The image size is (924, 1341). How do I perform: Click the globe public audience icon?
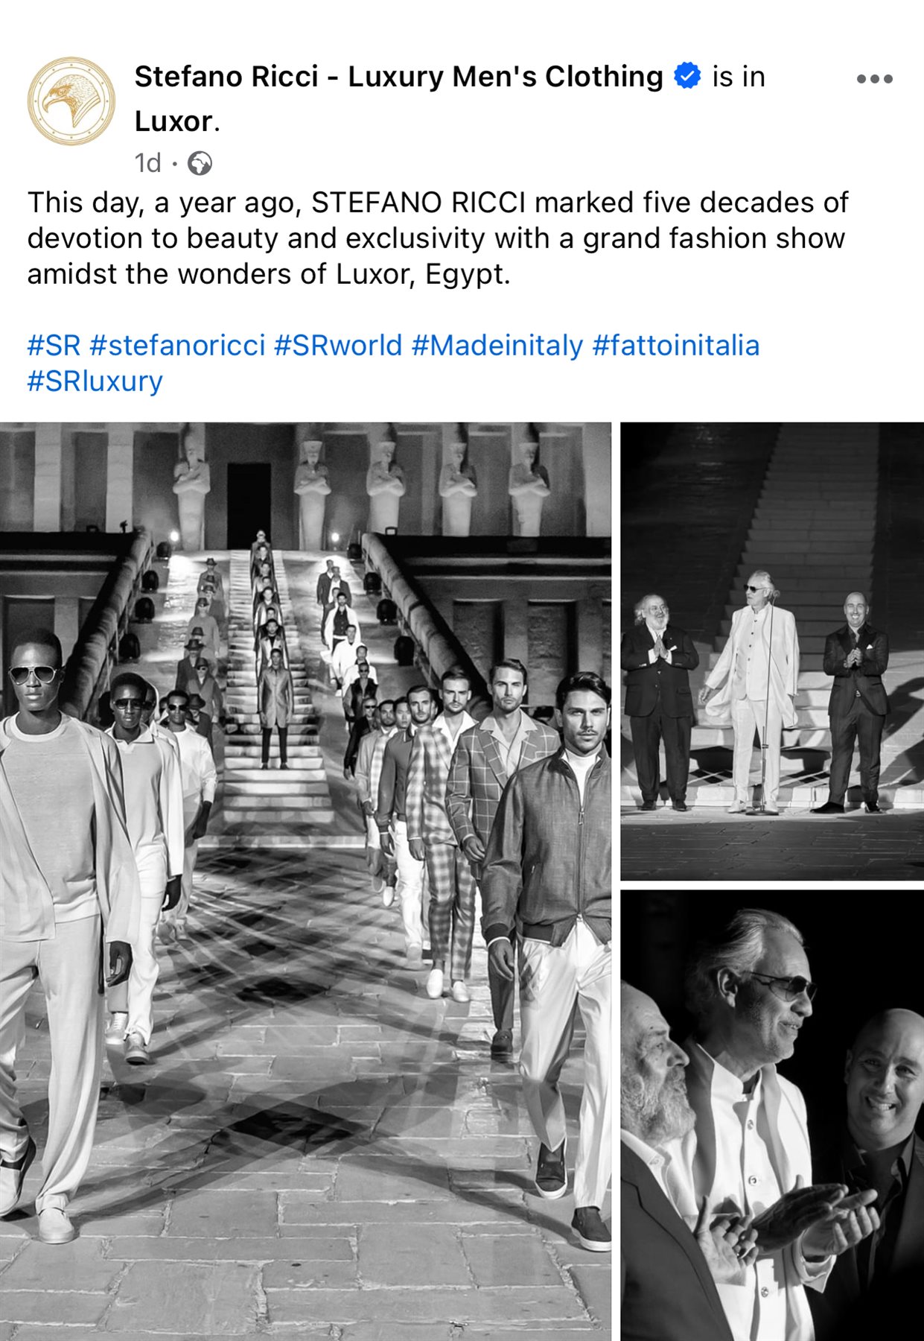point(200,163)
